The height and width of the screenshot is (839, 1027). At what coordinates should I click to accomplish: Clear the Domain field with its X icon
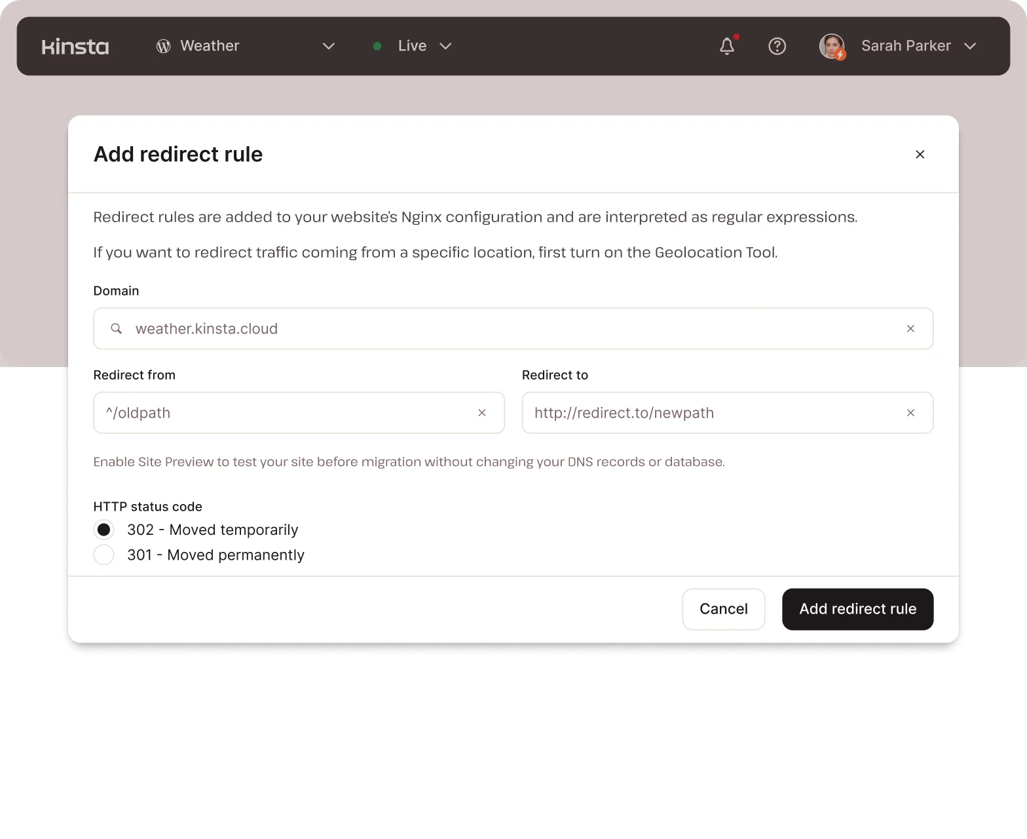pos(910,328)
